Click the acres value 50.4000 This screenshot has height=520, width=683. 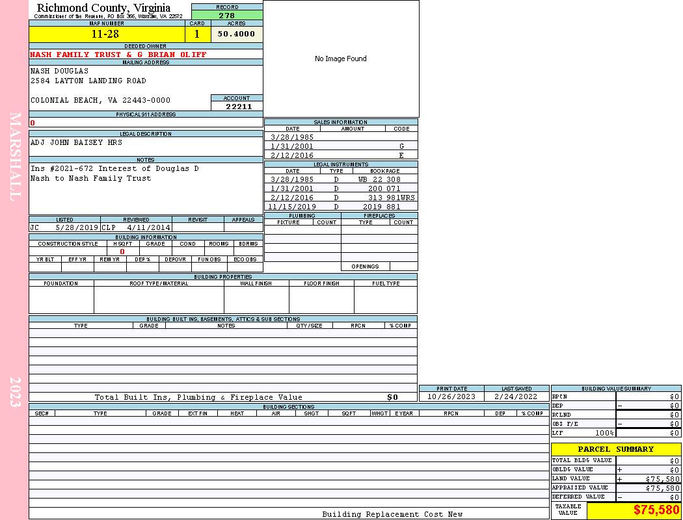pos(237,34)
